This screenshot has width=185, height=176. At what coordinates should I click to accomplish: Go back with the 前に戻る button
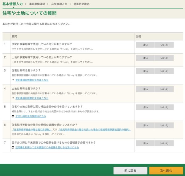[x=130, y=170]
